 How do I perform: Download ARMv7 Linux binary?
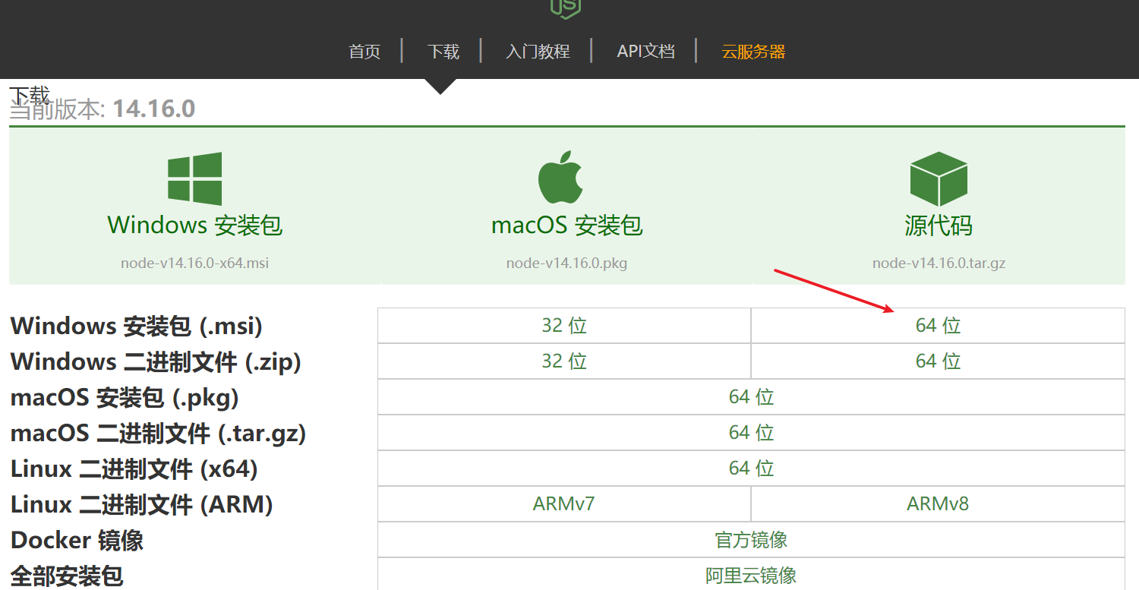(x=564, y=504)
